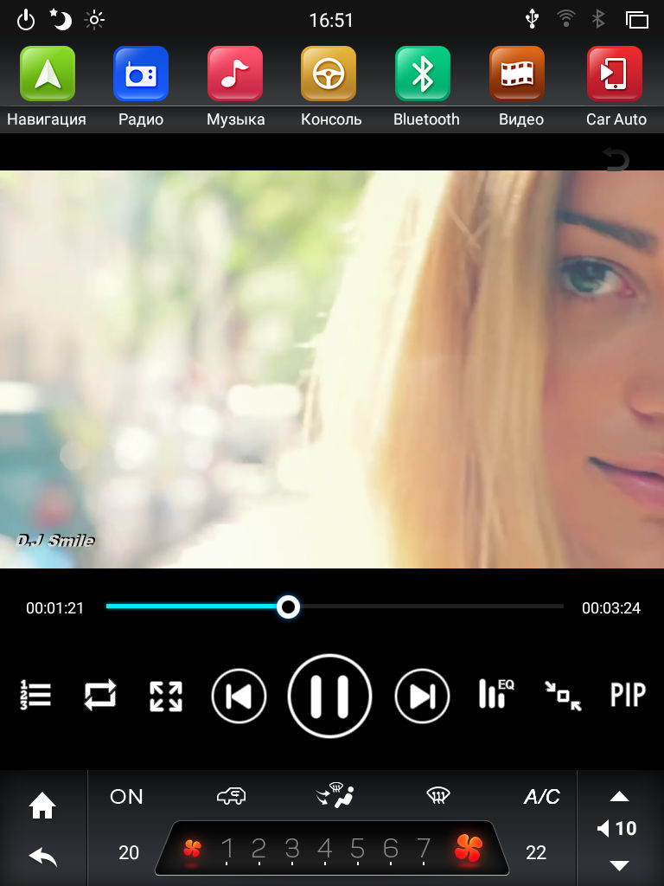The image size is (664, 886).
Task: Lower volume with the down arrow
Action: (x=619, y=865)
